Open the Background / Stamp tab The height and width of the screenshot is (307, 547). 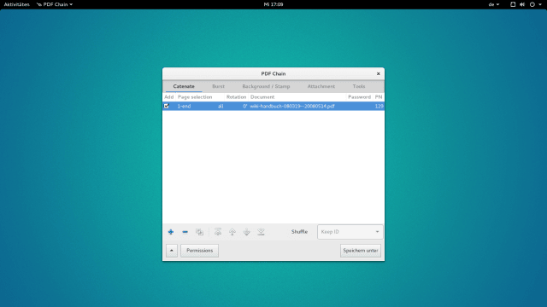266,86
